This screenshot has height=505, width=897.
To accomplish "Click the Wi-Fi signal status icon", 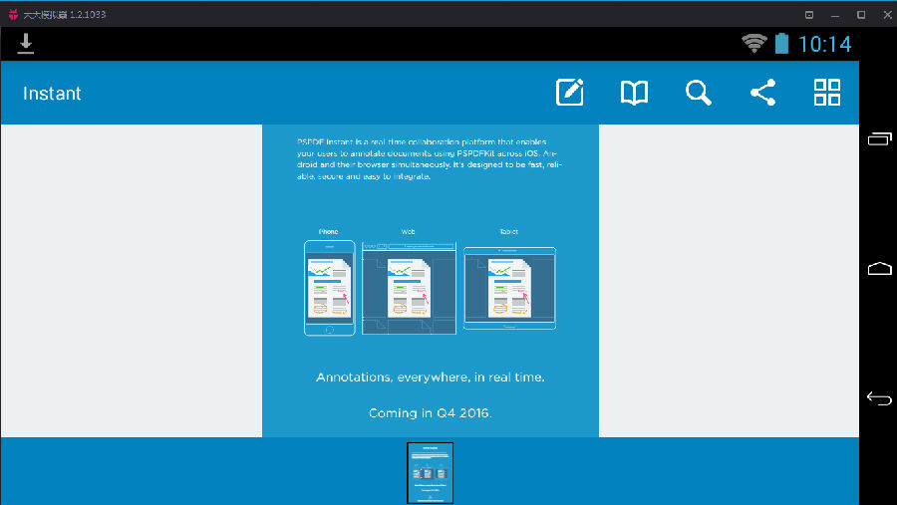I will (x=754, y=44).
